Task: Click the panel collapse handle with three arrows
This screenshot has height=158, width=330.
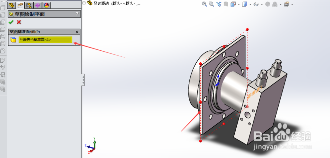Action: point(83,80)
